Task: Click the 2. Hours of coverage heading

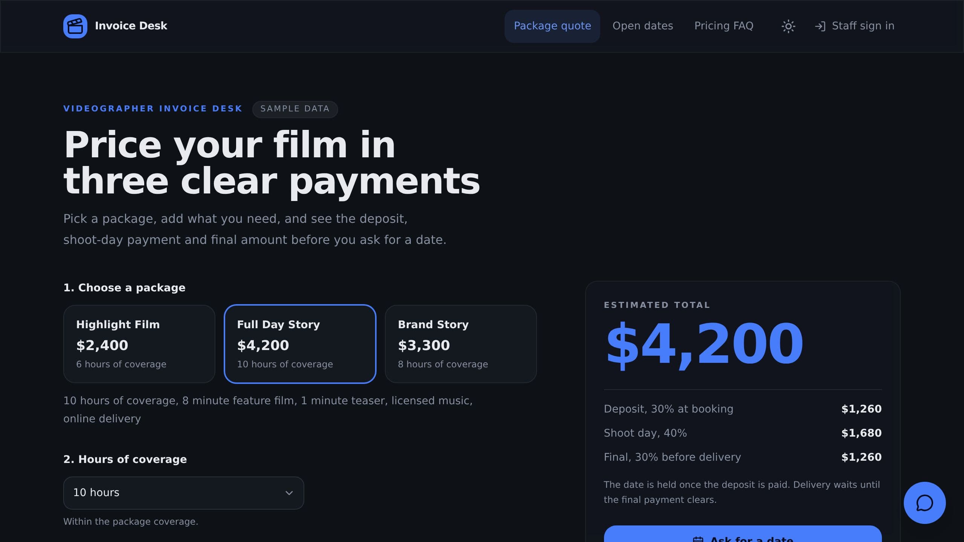Action: [125, 459]
